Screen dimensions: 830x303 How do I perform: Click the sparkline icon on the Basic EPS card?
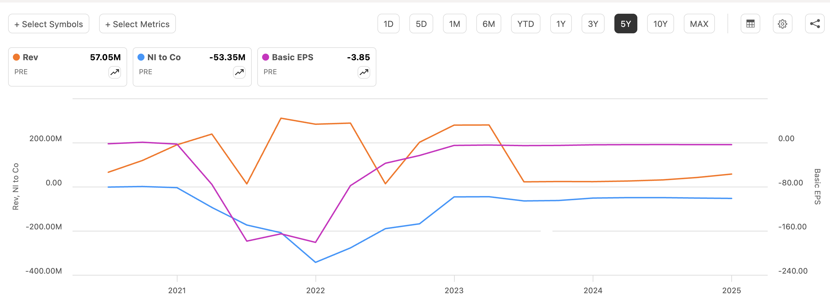[363, 73]
